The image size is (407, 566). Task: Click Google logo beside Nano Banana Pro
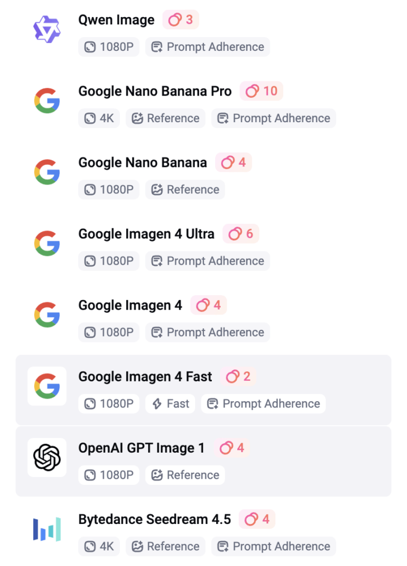coord(47,101)
